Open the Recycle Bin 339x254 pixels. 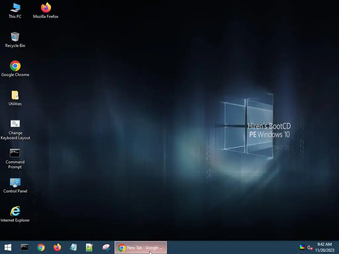15,40
